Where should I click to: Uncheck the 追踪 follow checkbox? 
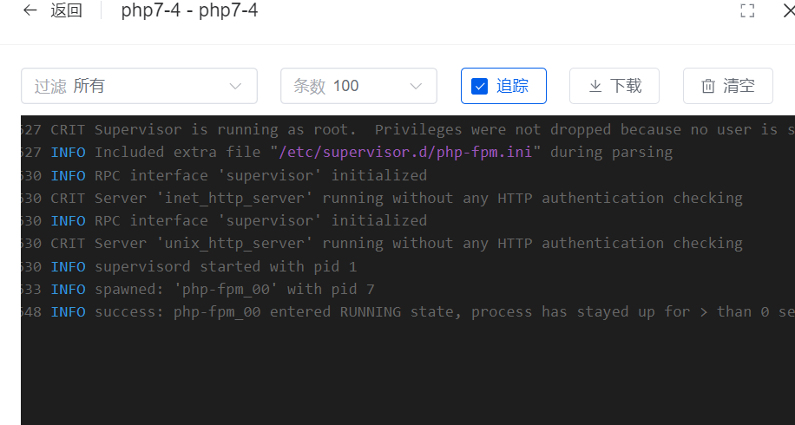[x=479, y=86]
